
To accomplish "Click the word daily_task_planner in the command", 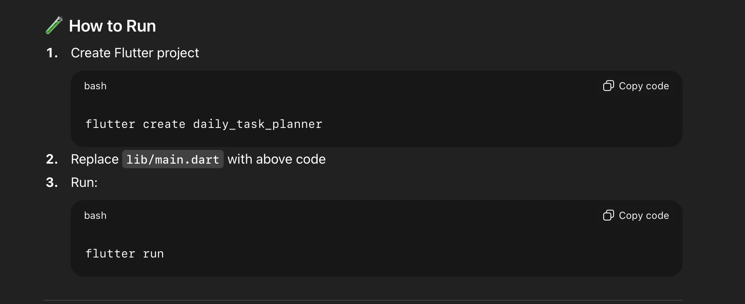I will (x=258, y=124).
